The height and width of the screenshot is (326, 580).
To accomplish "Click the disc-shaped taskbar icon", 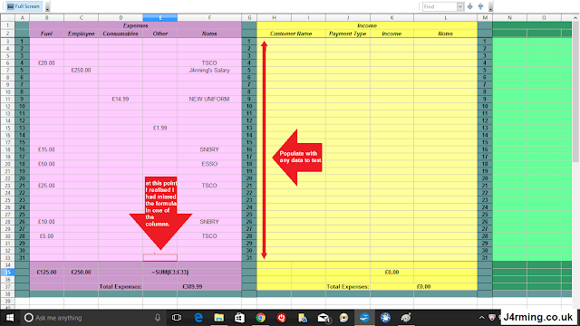I will (x=344, y=318).
